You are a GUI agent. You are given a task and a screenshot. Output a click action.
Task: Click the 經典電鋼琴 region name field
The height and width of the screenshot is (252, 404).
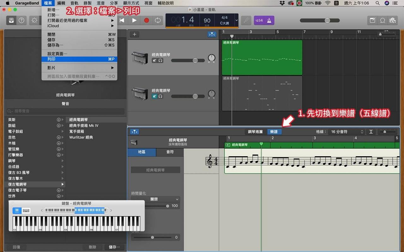click(155, 170)
